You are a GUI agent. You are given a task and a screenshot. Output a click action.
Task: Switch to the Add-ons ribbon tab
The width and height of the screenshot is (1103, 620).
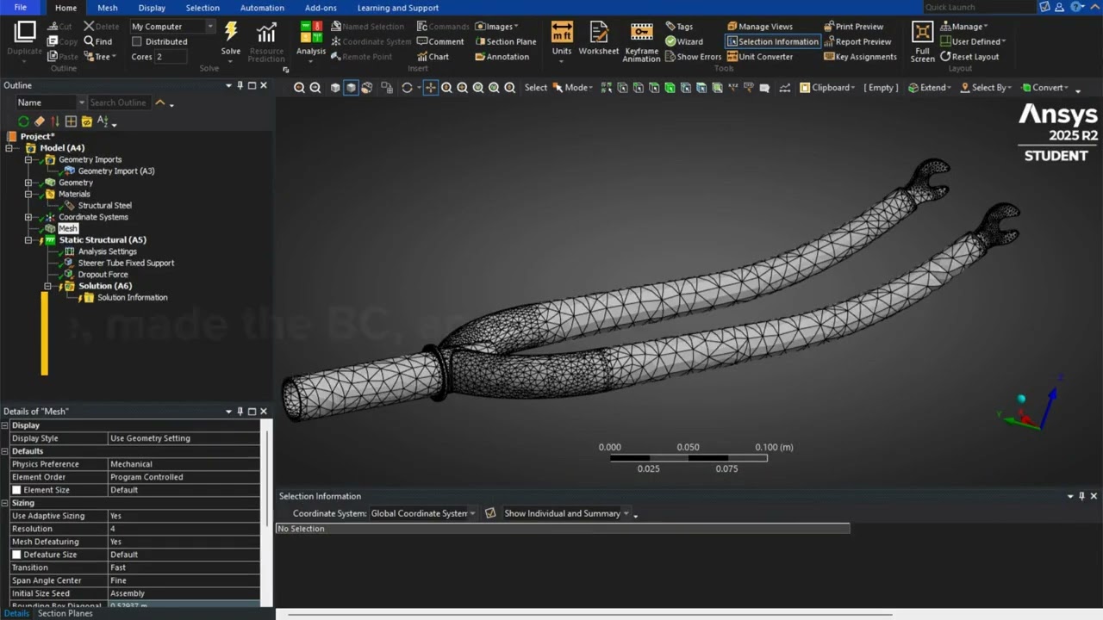click(321, 8)
